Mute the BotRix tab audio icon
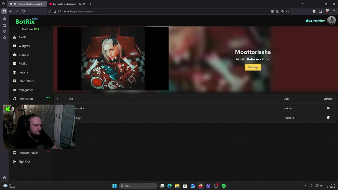 15,4
